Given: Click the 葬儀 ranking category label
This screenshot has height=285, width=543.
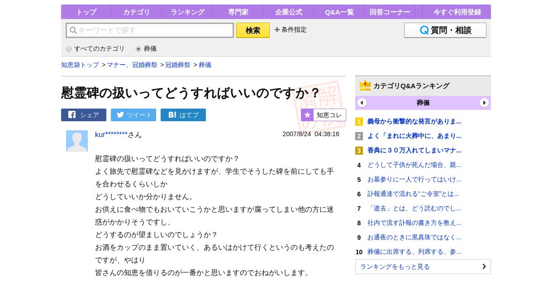Looking at the screenshot, I should point(423,103).
